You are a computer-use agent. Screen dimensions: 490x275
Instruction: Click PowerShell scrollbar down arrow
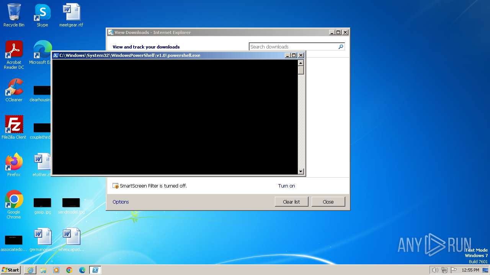(x=301, y=171)
